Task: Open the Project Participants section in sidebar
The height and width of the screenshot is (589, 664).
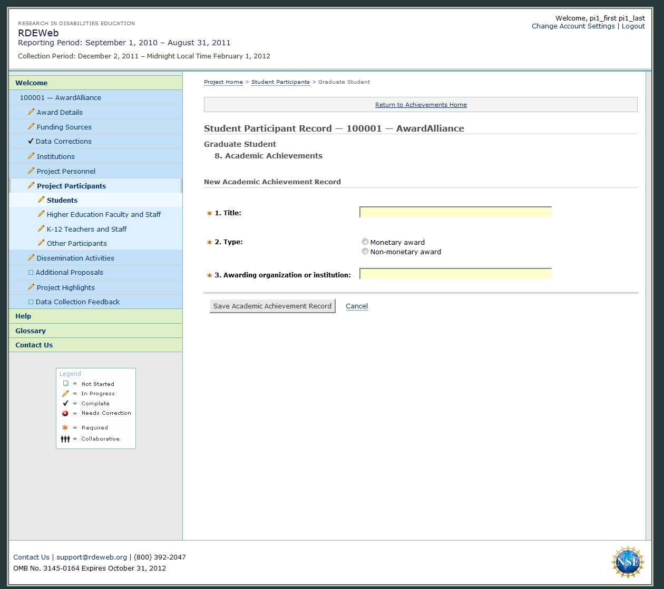Action: 71,186
